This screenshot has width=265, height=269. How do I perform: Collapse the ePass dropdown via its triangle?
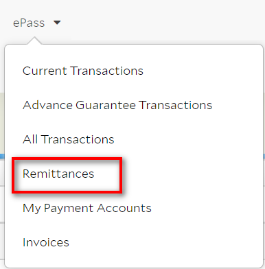coord(57,23)
